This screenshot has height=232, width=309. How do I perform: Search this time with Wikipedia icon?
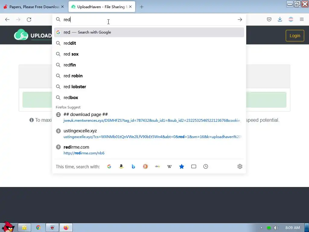[170, 166]
